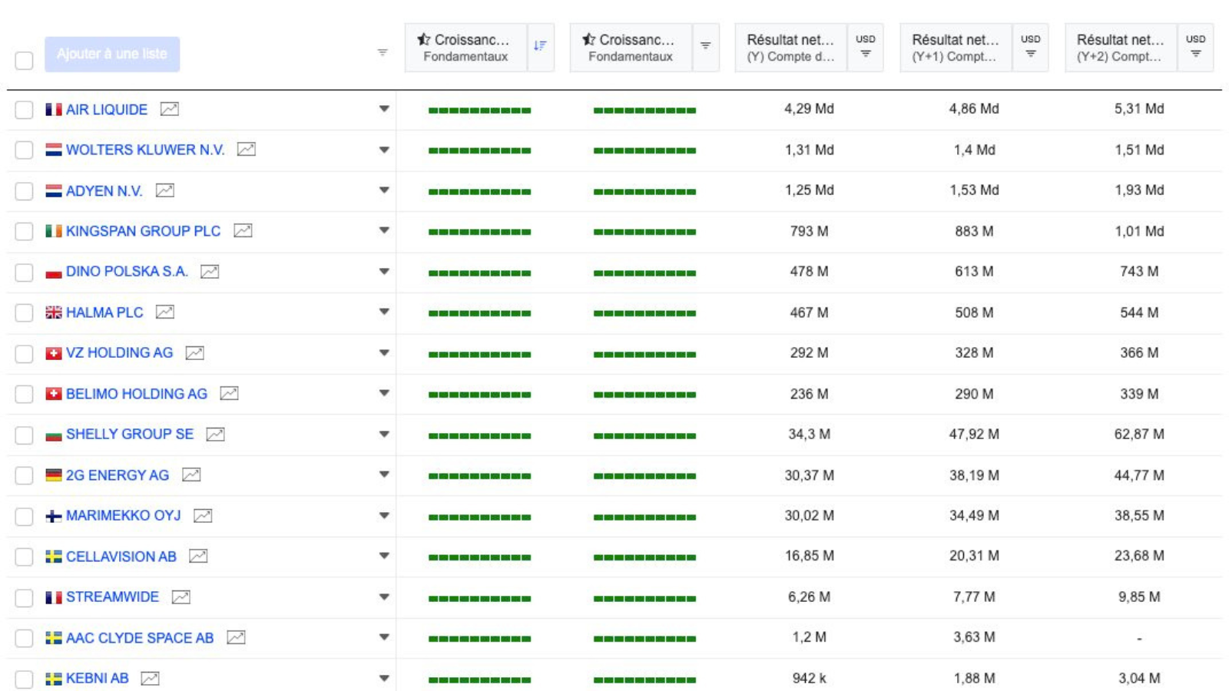Check the KEBNI AB row checkbox
1229x691 pixels.
(24, 679)
